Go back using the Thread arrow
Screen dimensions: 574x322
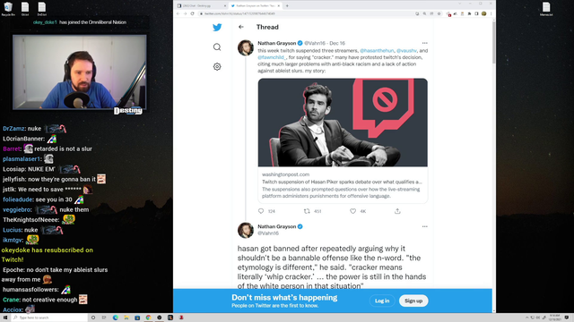(241, 27)
